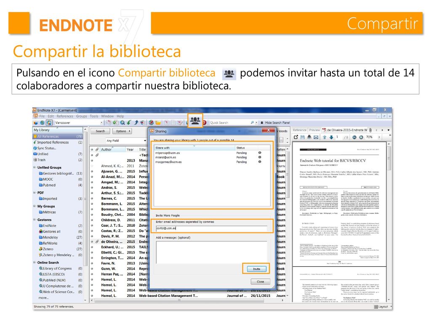This screenshot has width=431, height=323.
Task: Collapse the Online Search group set
Action: coord(35,262)
